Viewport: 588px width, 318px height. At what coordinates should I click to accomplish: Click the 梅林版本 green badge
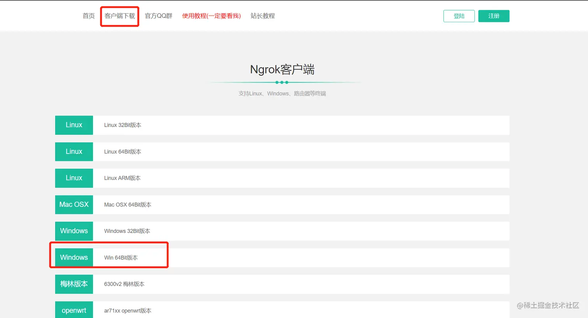74,284
